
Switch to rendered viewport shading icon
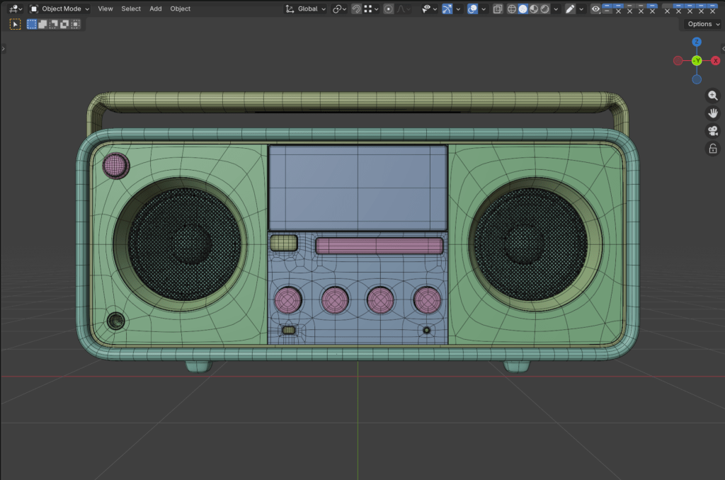pyautogui.click(x=545, y=9)
